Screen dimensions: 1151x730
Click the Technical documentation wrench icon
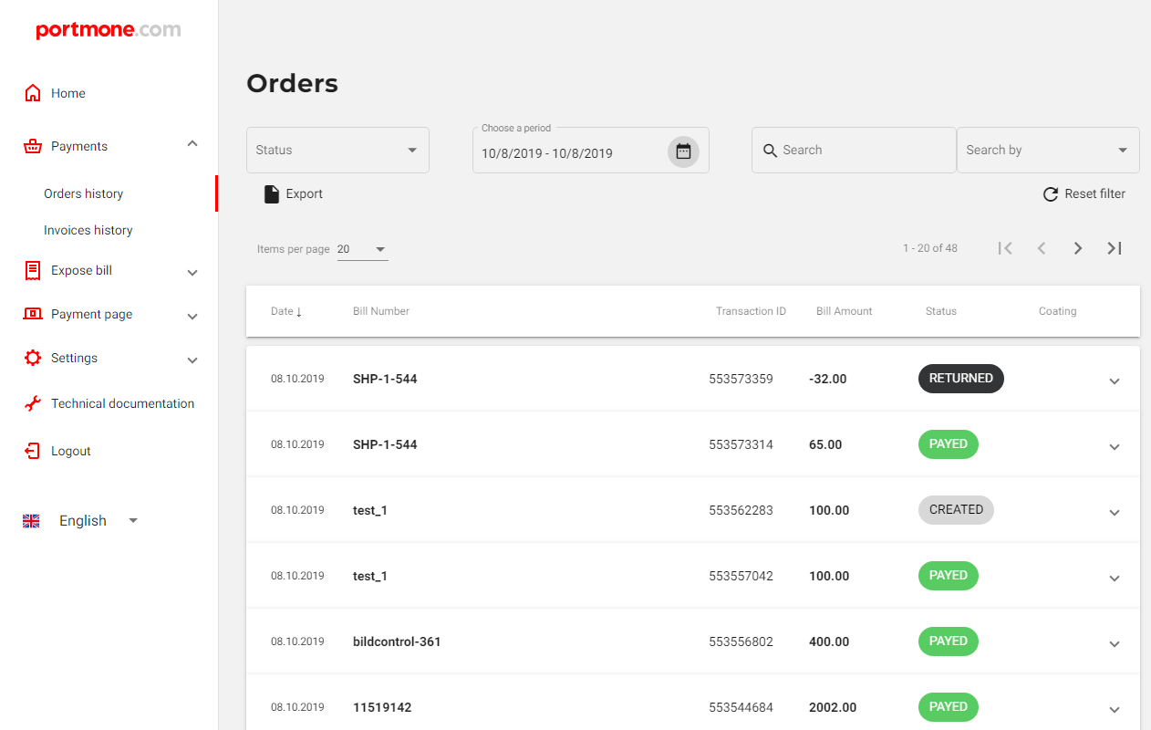pyautogui.click(x=33, y=403)
